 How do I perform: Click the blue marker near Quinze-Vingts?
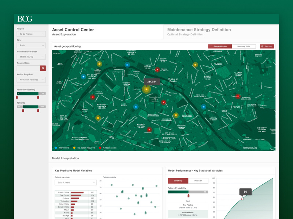coord(204,107)
